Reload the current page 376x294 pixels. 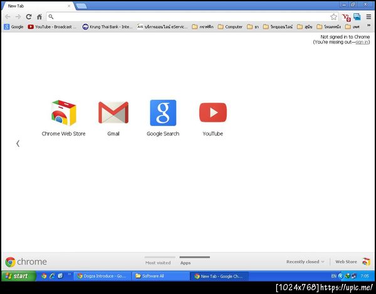29,16
